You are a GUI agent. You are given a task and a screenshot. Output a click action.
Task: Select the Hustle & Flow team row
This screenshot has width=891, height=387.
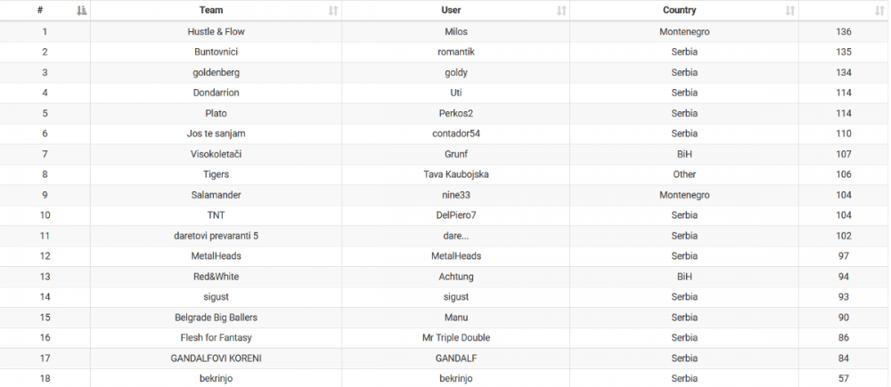(216, 32)
